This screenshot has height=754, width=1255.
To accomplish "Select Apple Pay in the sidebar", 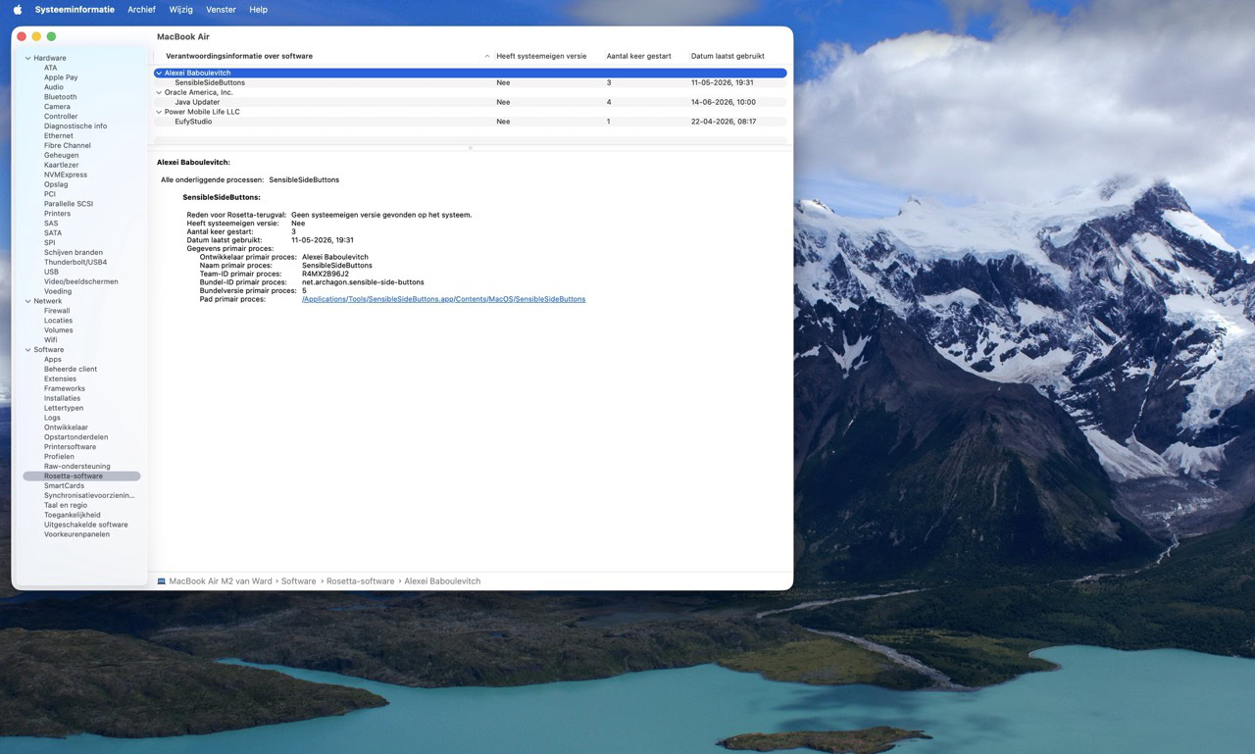I will 61,77.
